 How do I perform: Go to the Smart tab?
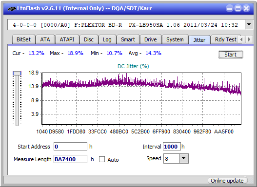click(128, 39)
